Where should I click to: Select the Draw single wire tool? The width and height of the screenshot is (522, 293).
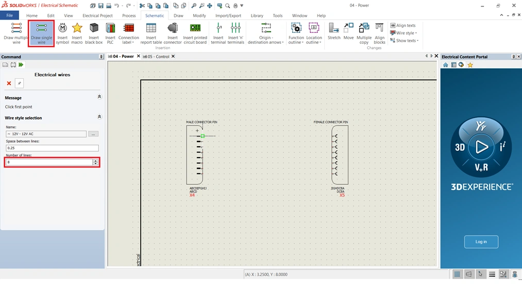(41, 33)
